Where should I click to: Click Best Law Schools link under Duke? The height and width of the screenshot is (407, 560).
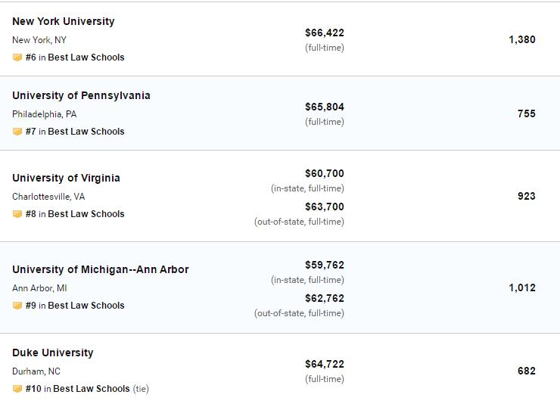[x=92, y=389]
